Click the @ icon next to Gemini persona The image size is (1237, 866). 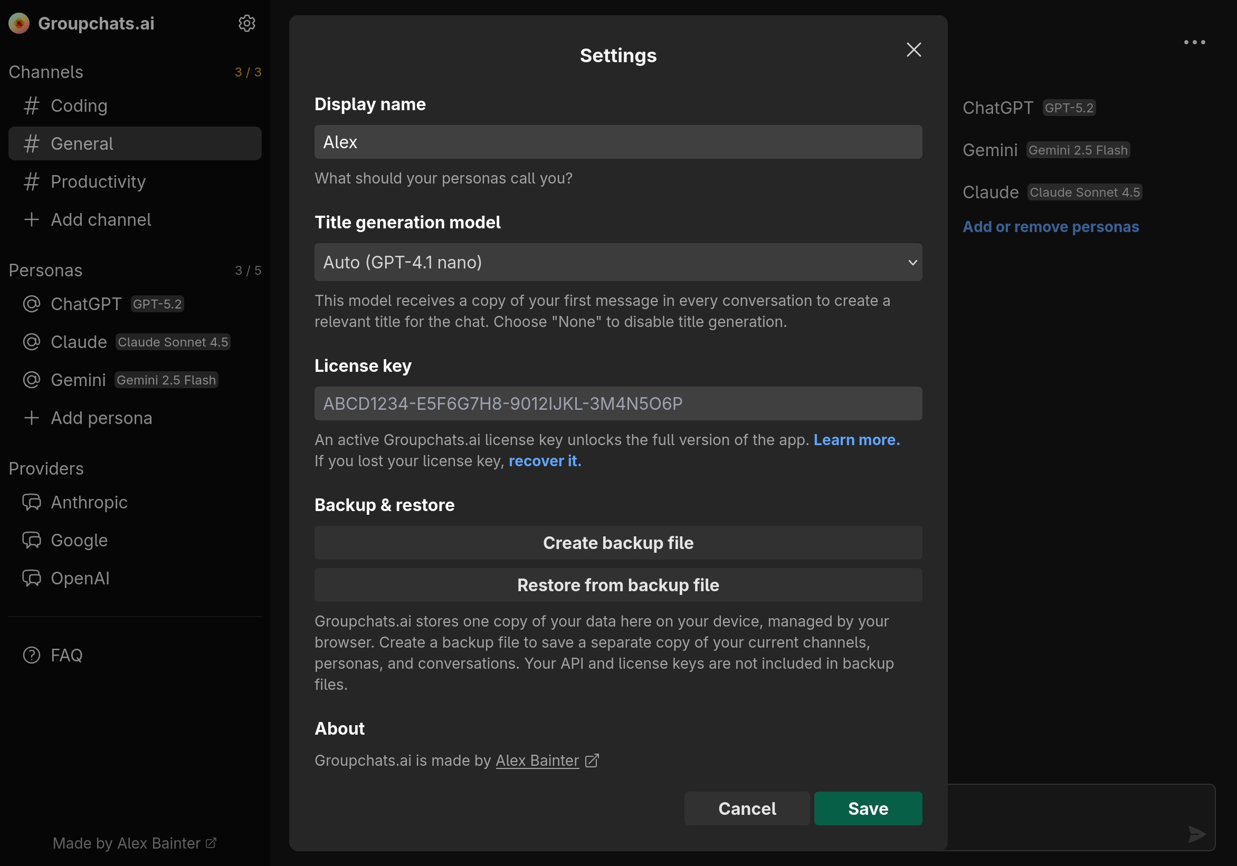pos(32,380)
